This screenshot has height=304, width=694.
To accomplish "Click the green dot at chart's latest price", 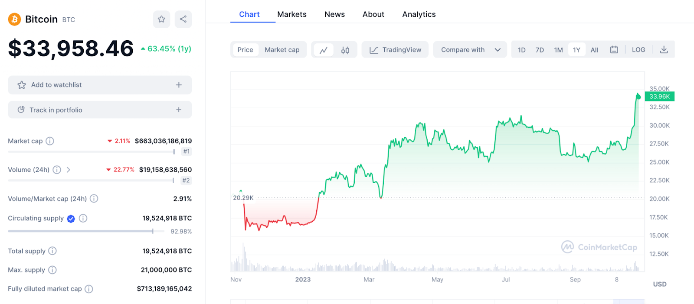I will [x=638, y=96].
